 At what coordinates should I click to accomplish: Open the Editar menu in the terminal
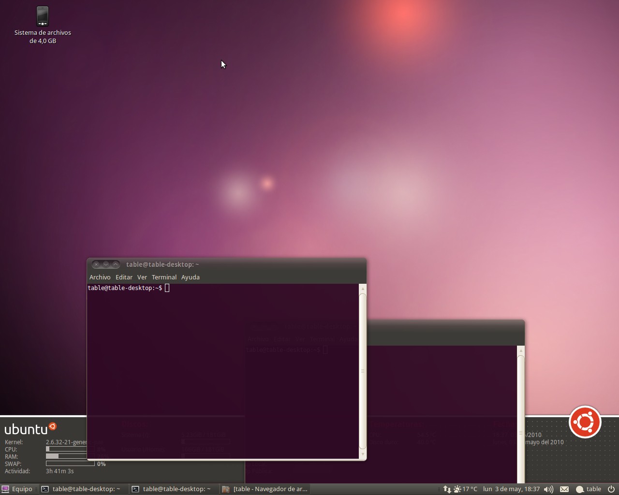(x=124, y=277)
